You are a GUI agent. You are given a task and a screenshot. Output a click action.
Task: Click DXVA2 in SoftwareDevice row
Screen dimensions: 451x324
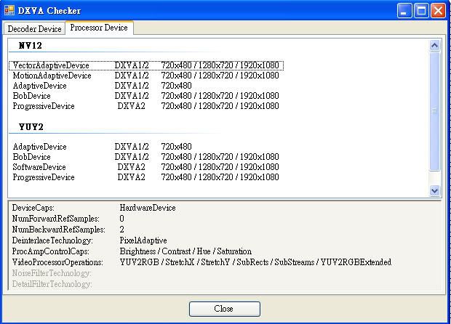tap(131, 167)
